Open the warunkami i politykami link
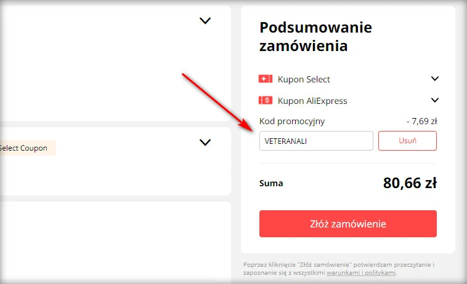The image size is (467, 284). [361, 273]
